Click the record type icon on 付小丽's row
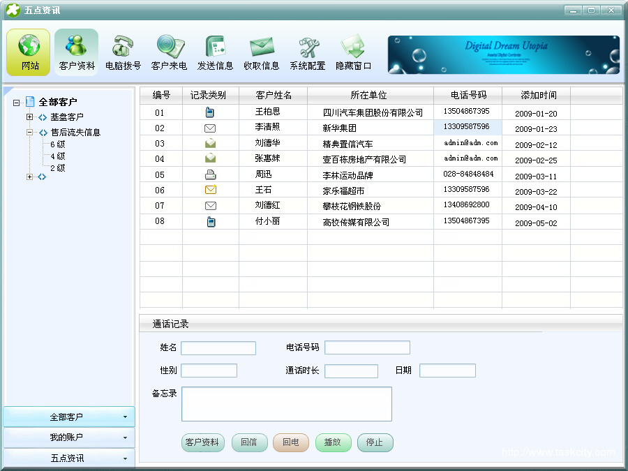The width and height of the screenshot is (628, 471). [x=210, y=221]
